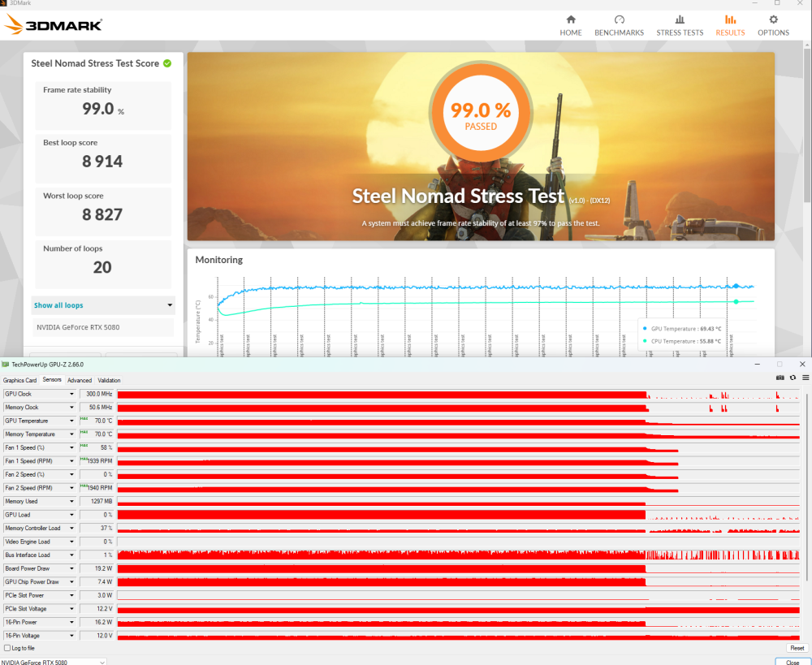Click GPU-Z refresh icon
This screenshot has height=665, width=812.
(793, 378)
